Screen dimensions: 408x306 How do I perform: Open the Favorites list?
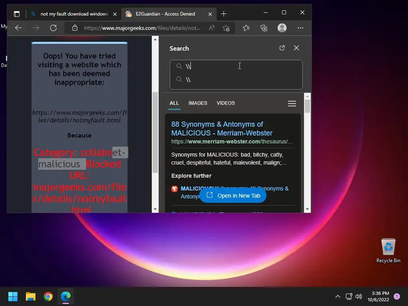(x=246, y=28)
